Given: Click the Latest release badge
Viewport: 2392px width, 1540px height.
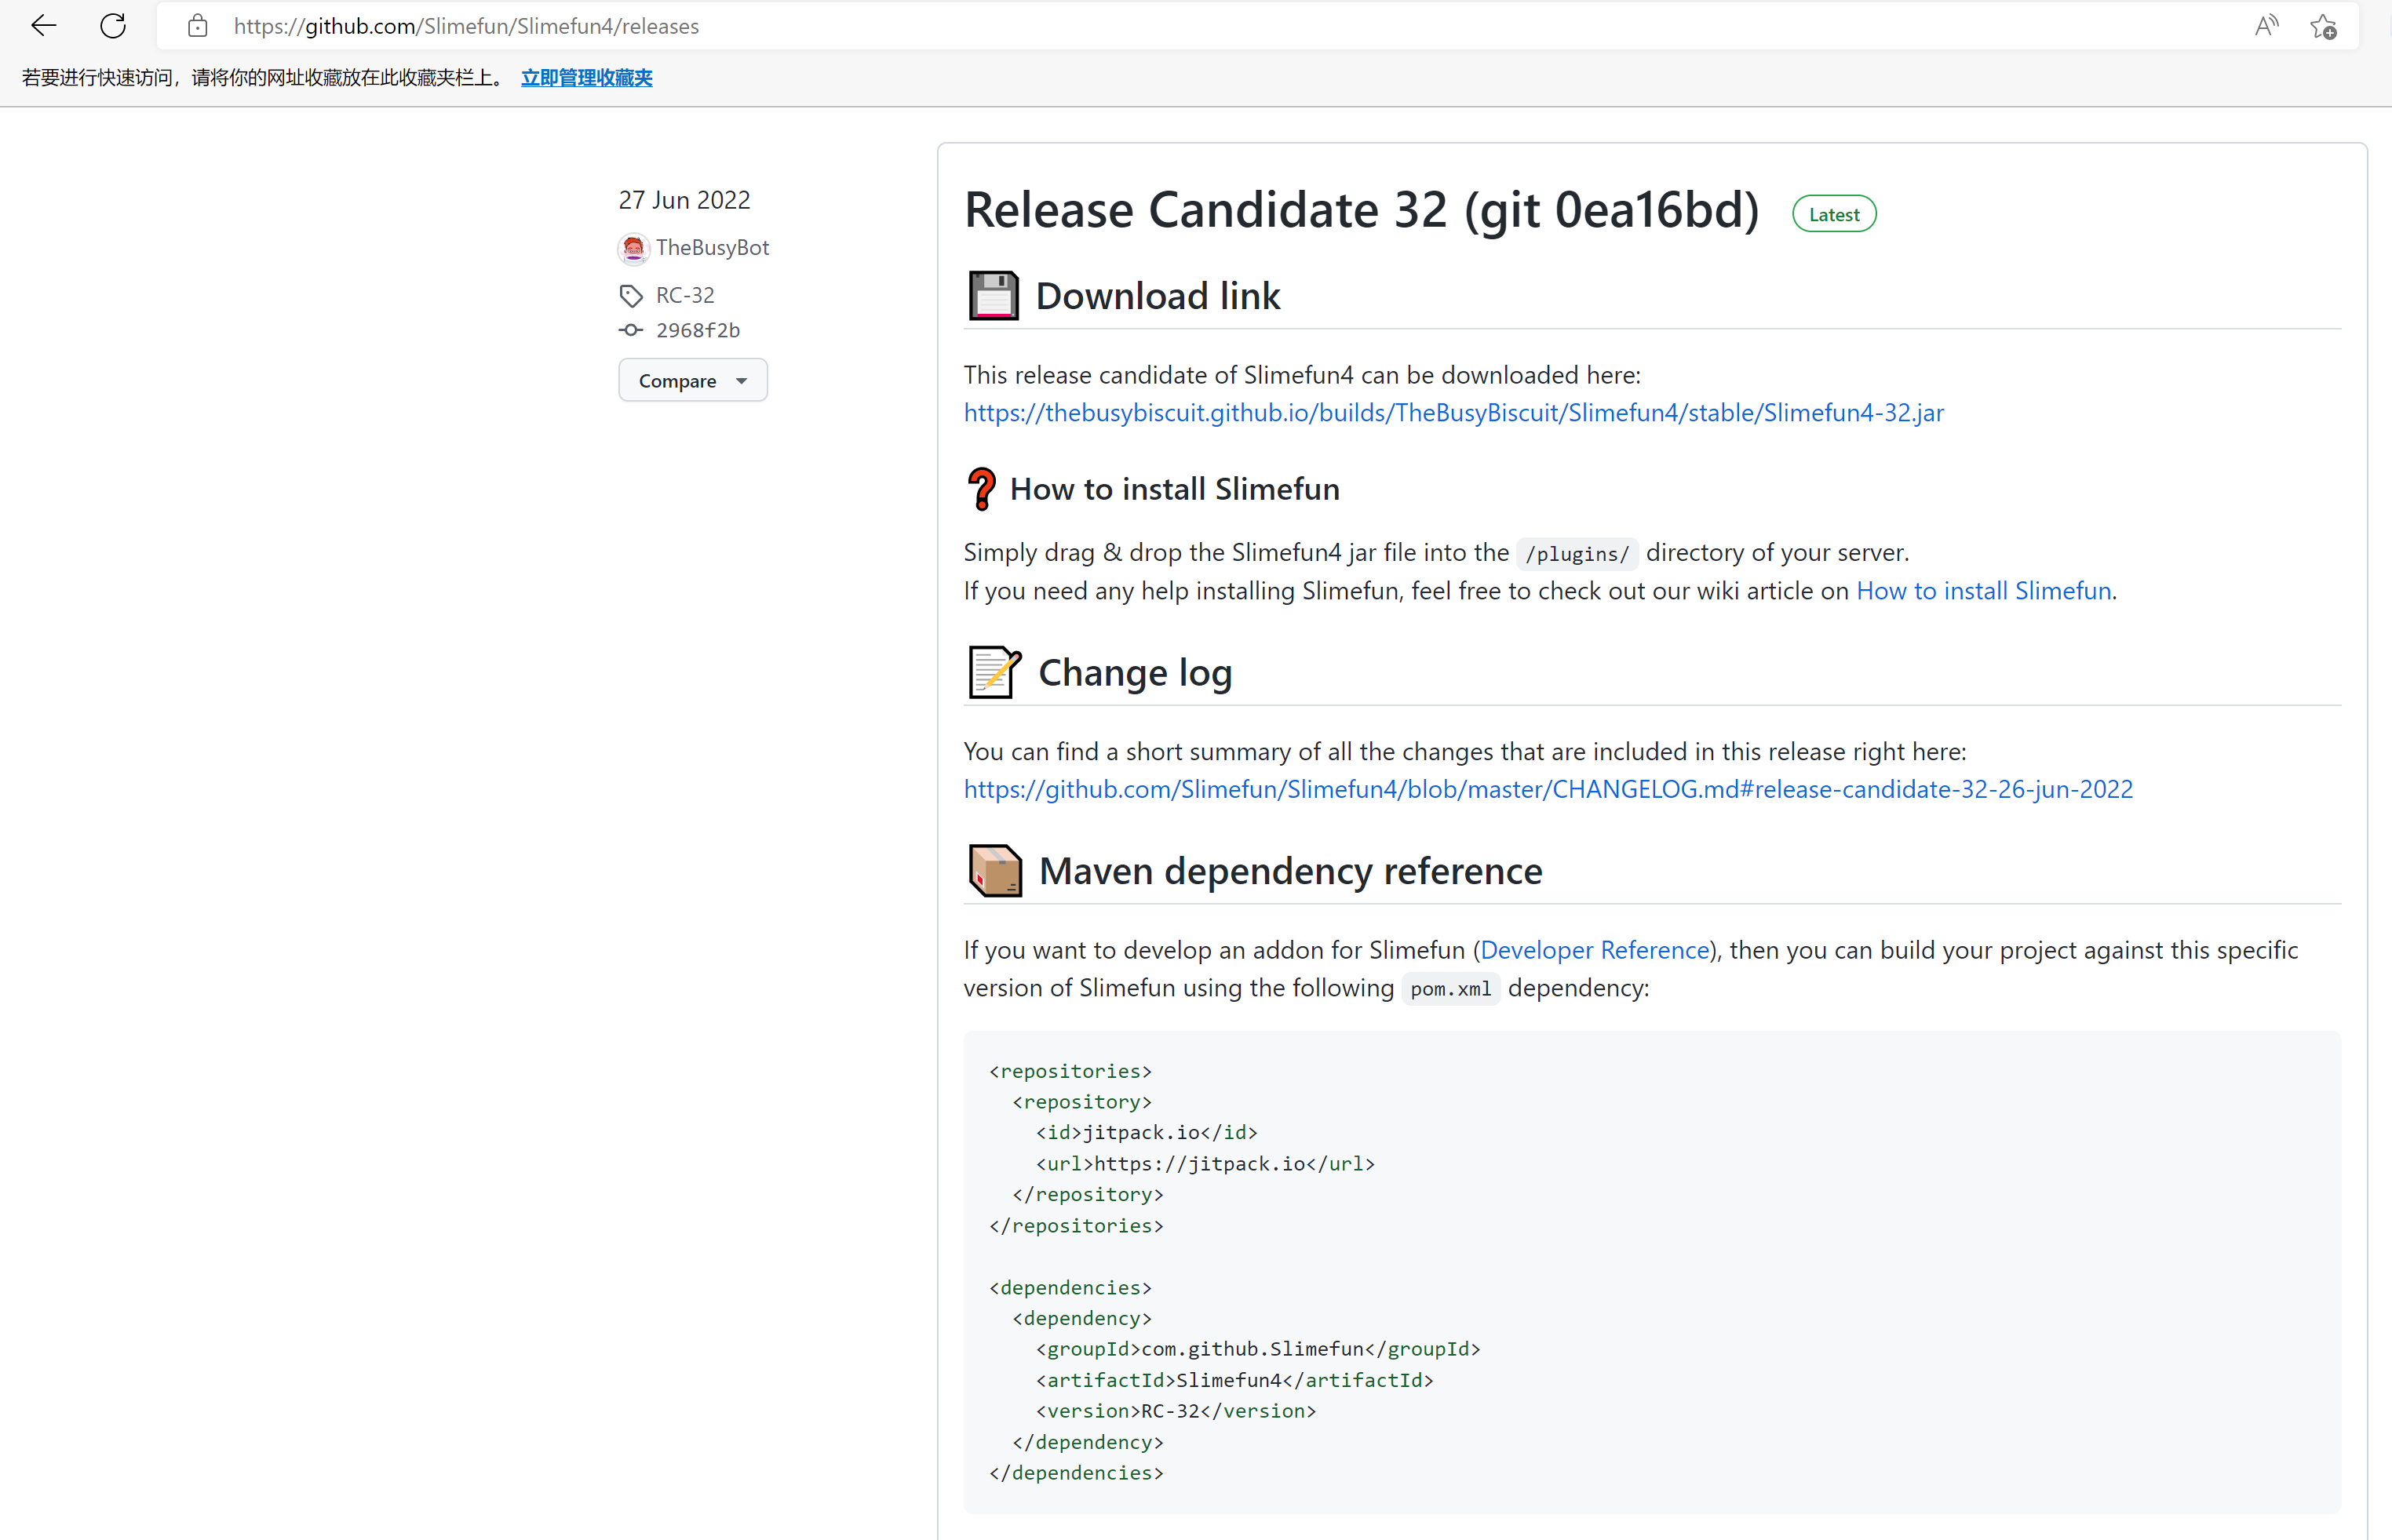Looking at the screenshot, I should [x=1832, y=213].
